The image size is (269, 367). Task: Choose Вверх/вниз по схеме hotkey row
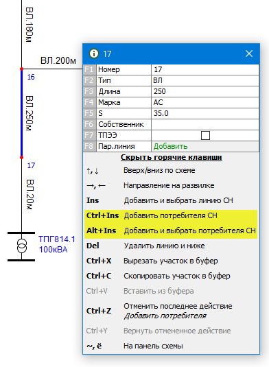tap(171, 170)
